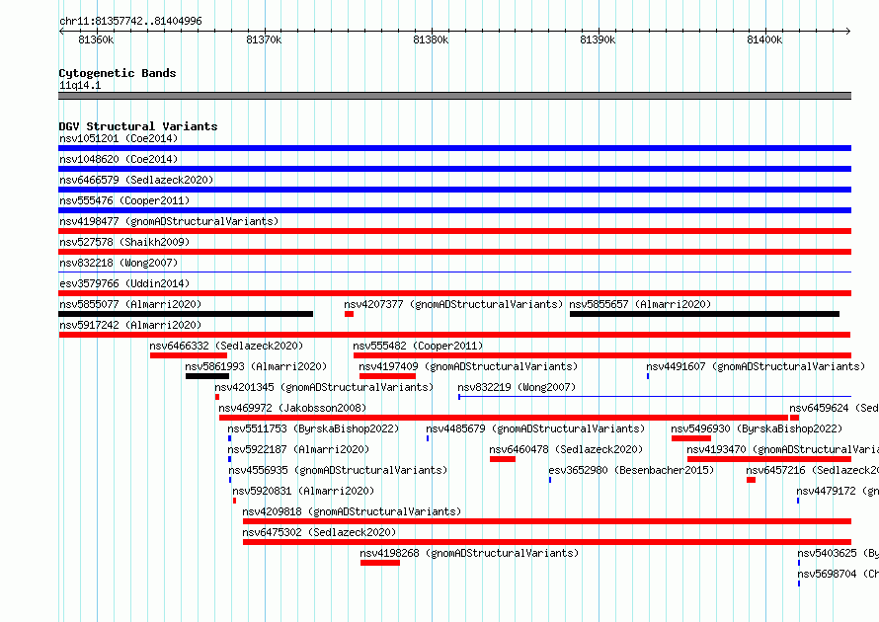
Task: Click the DGV Structural Variants track title
Action: (x=138, y=126)
